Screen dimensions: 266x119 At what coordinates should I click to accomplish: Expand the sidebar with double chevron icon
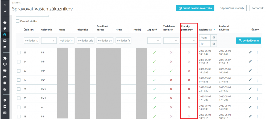point(5,5)
